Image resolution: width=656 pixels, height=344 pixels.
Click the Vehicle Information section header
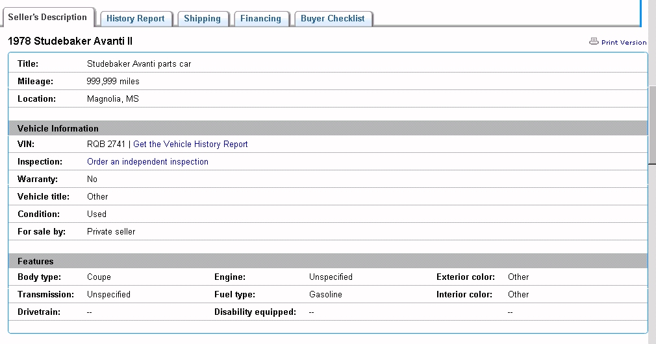click(x=58, y=128)
